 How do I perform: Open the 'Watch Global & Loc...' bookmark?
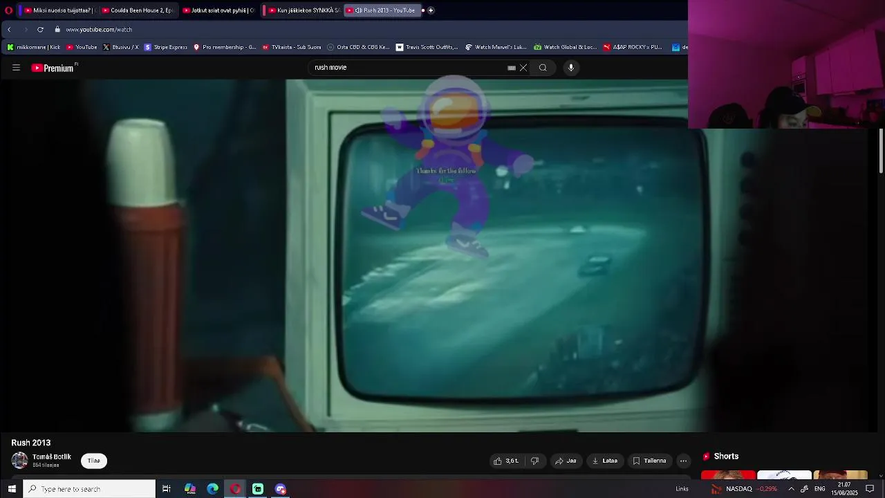point(565,47)
